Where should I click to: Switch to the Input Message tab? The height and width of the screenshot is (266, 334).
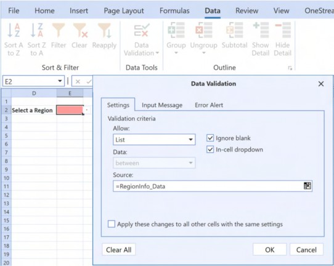tap(162, 105)
